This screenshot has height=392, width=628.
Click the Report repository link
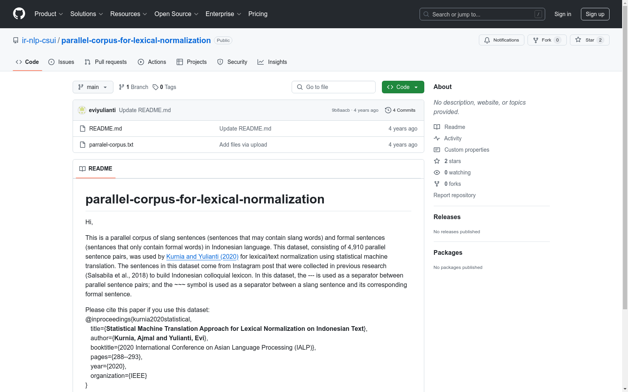(x=455, y=195)
